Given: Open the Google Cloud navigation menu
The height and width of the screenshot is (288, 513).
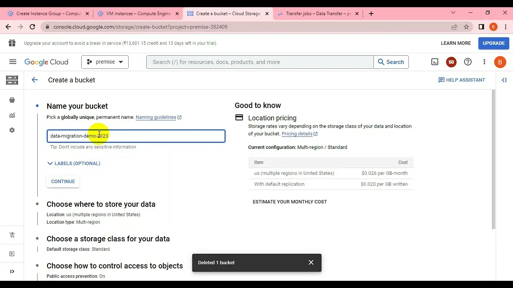Looking at the screenshot, I should point(13,62).
